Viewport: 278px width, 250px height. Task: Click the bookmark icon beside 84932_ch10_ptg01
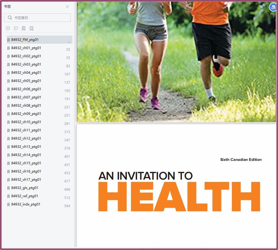8,122
